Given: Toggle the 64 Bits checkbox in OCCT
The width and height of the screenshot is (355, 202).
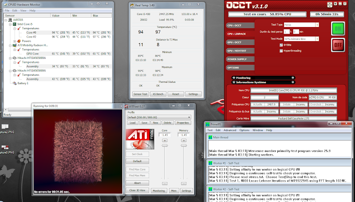Looking at the screenshot, I should point(281,45).
